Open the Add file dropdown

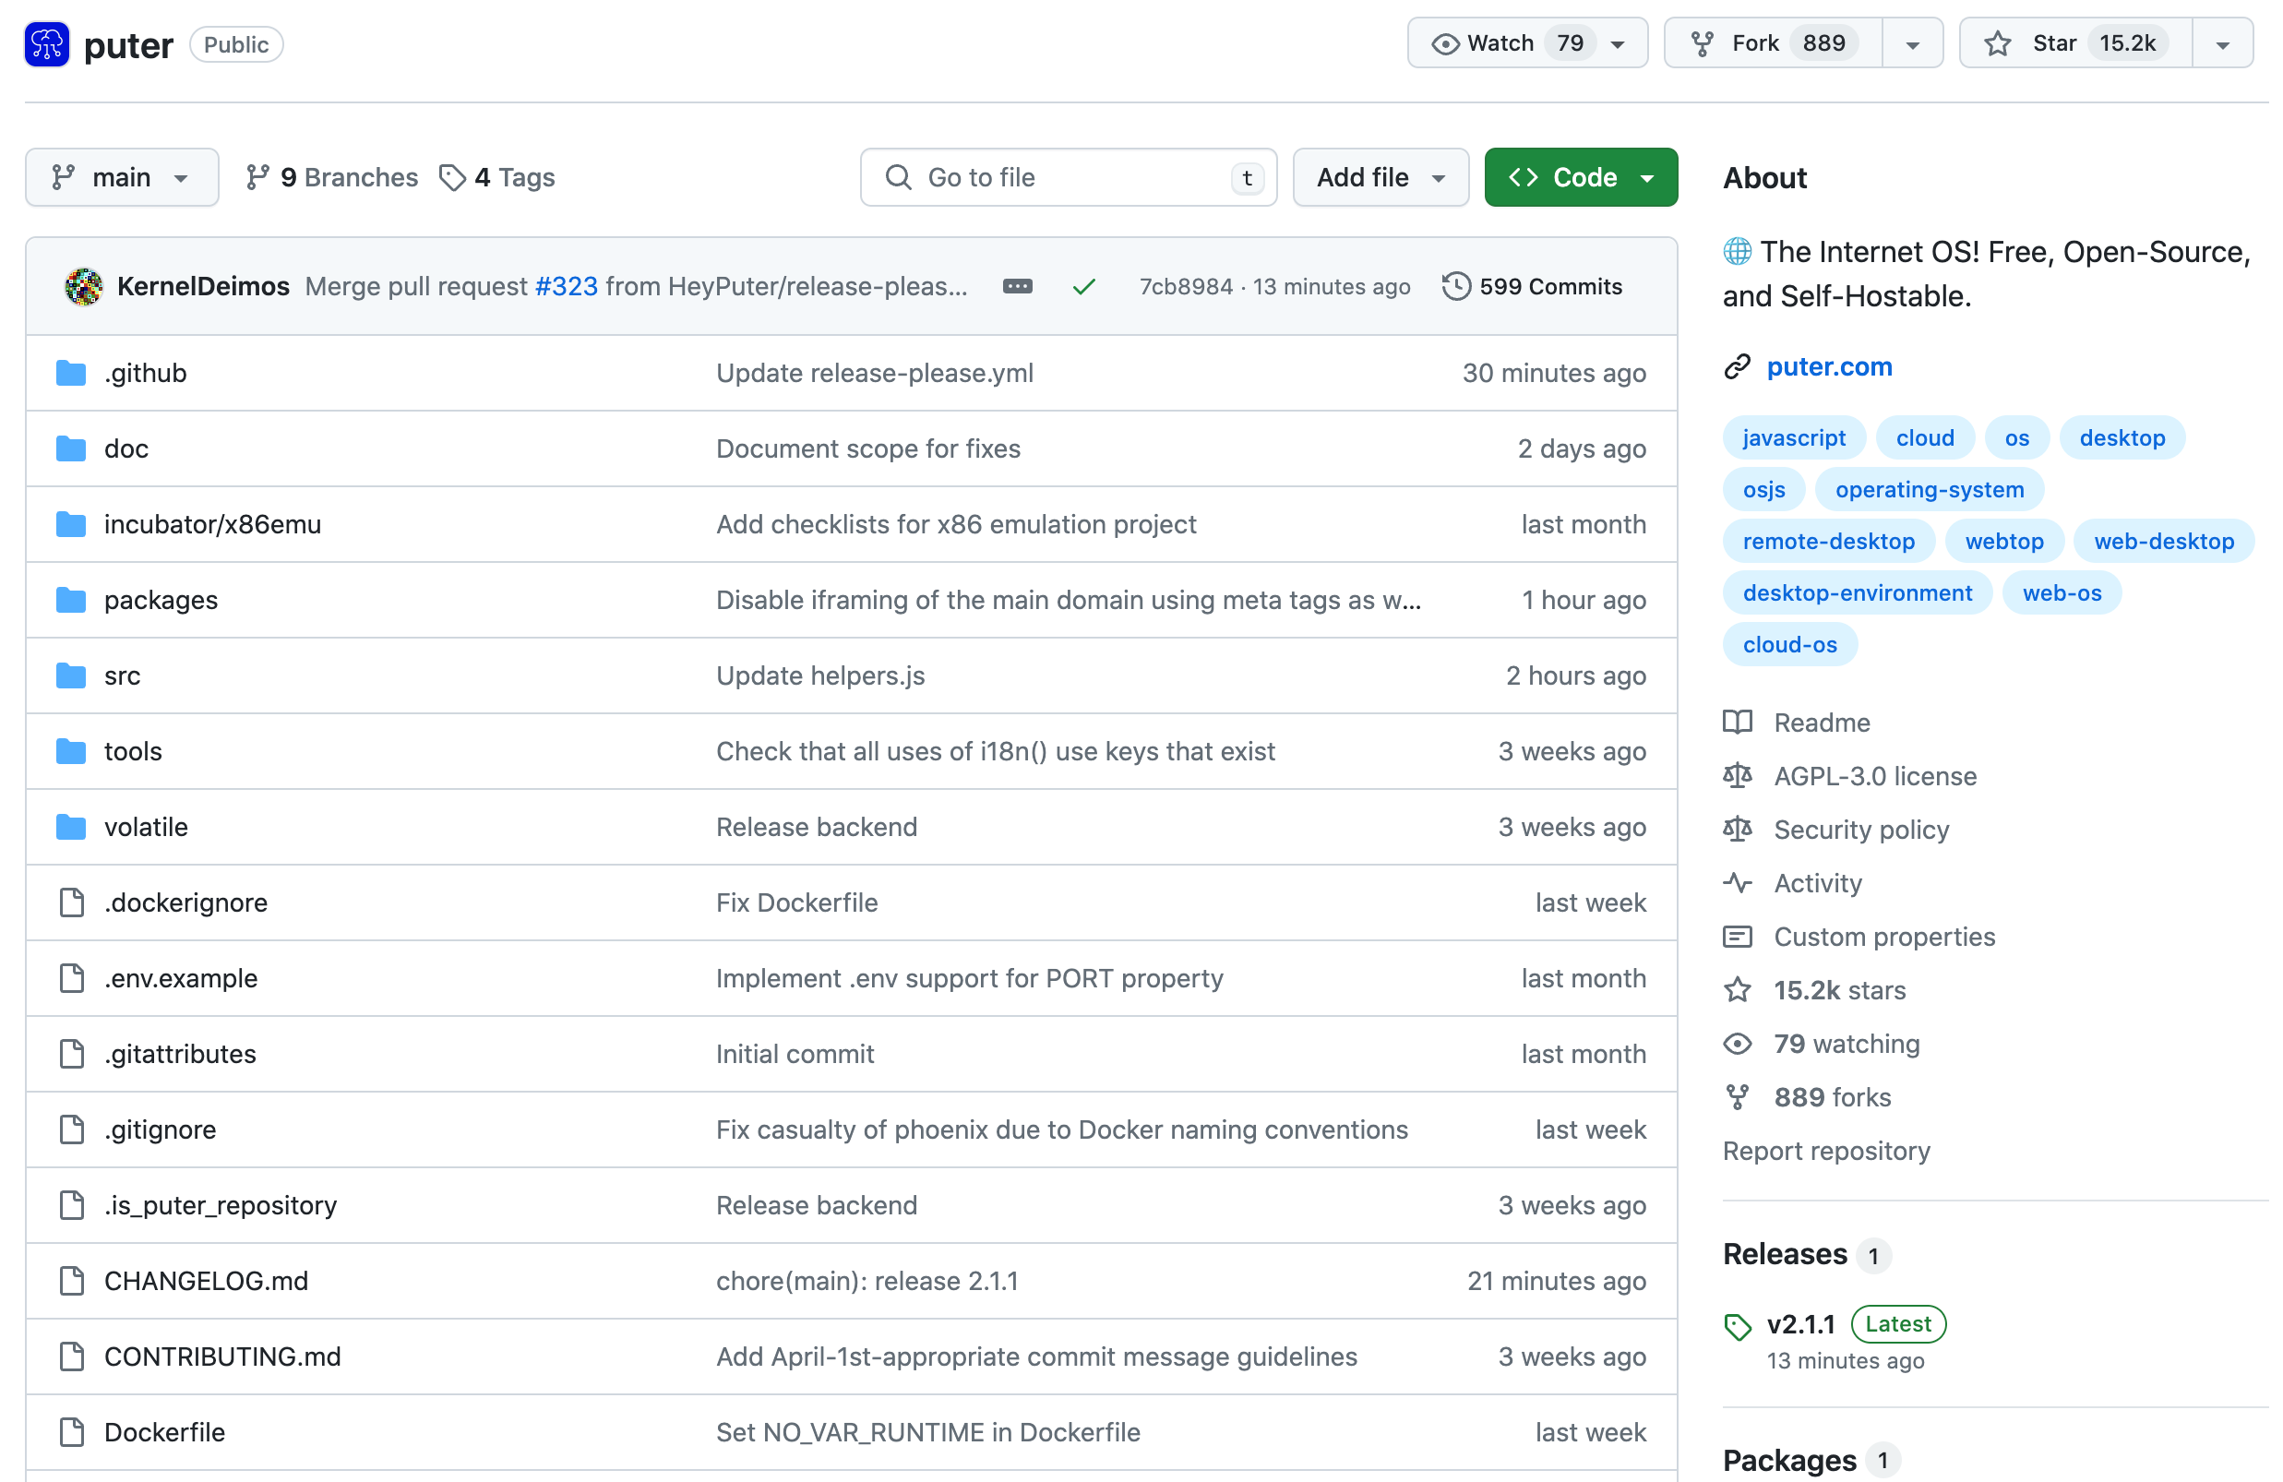click(x=1380, y=177)
